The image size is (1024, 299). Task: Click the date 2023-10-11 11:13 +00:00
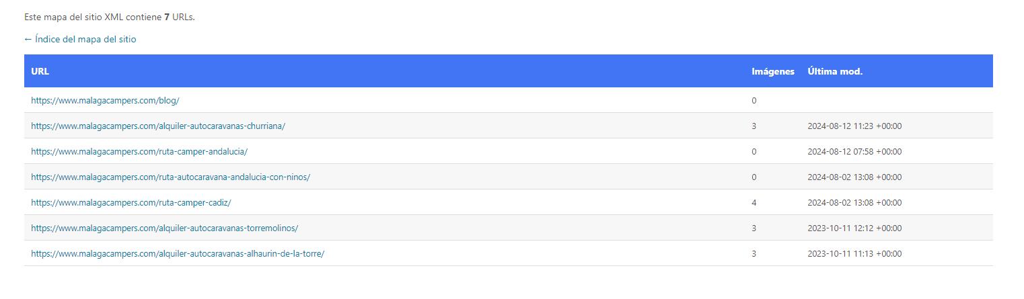pyautogui.click(x=854, y=254)
